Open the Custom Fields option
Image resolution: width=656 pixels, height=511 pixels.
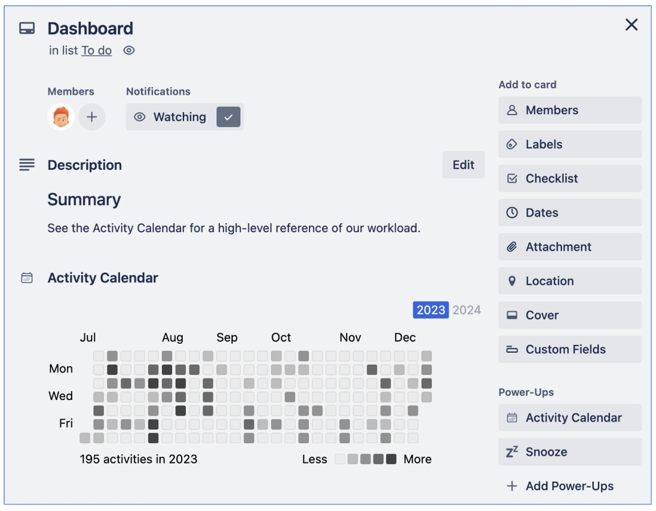pyautogui.click(x=570, y=350)
